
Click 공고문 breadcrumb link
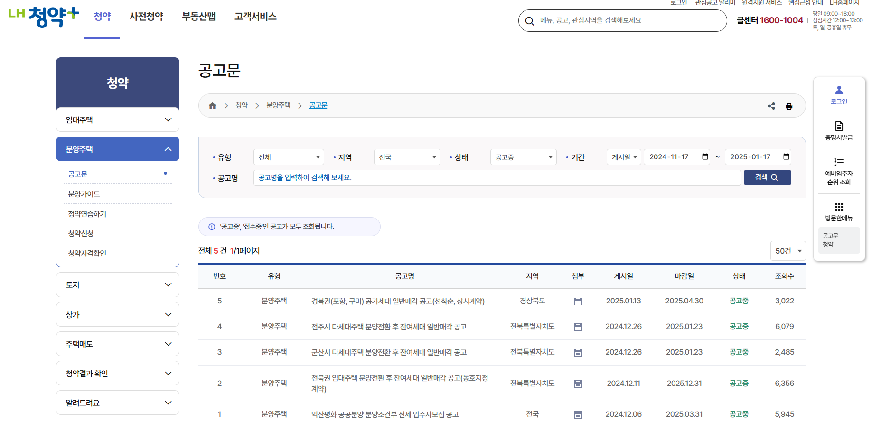coord(318,105)
